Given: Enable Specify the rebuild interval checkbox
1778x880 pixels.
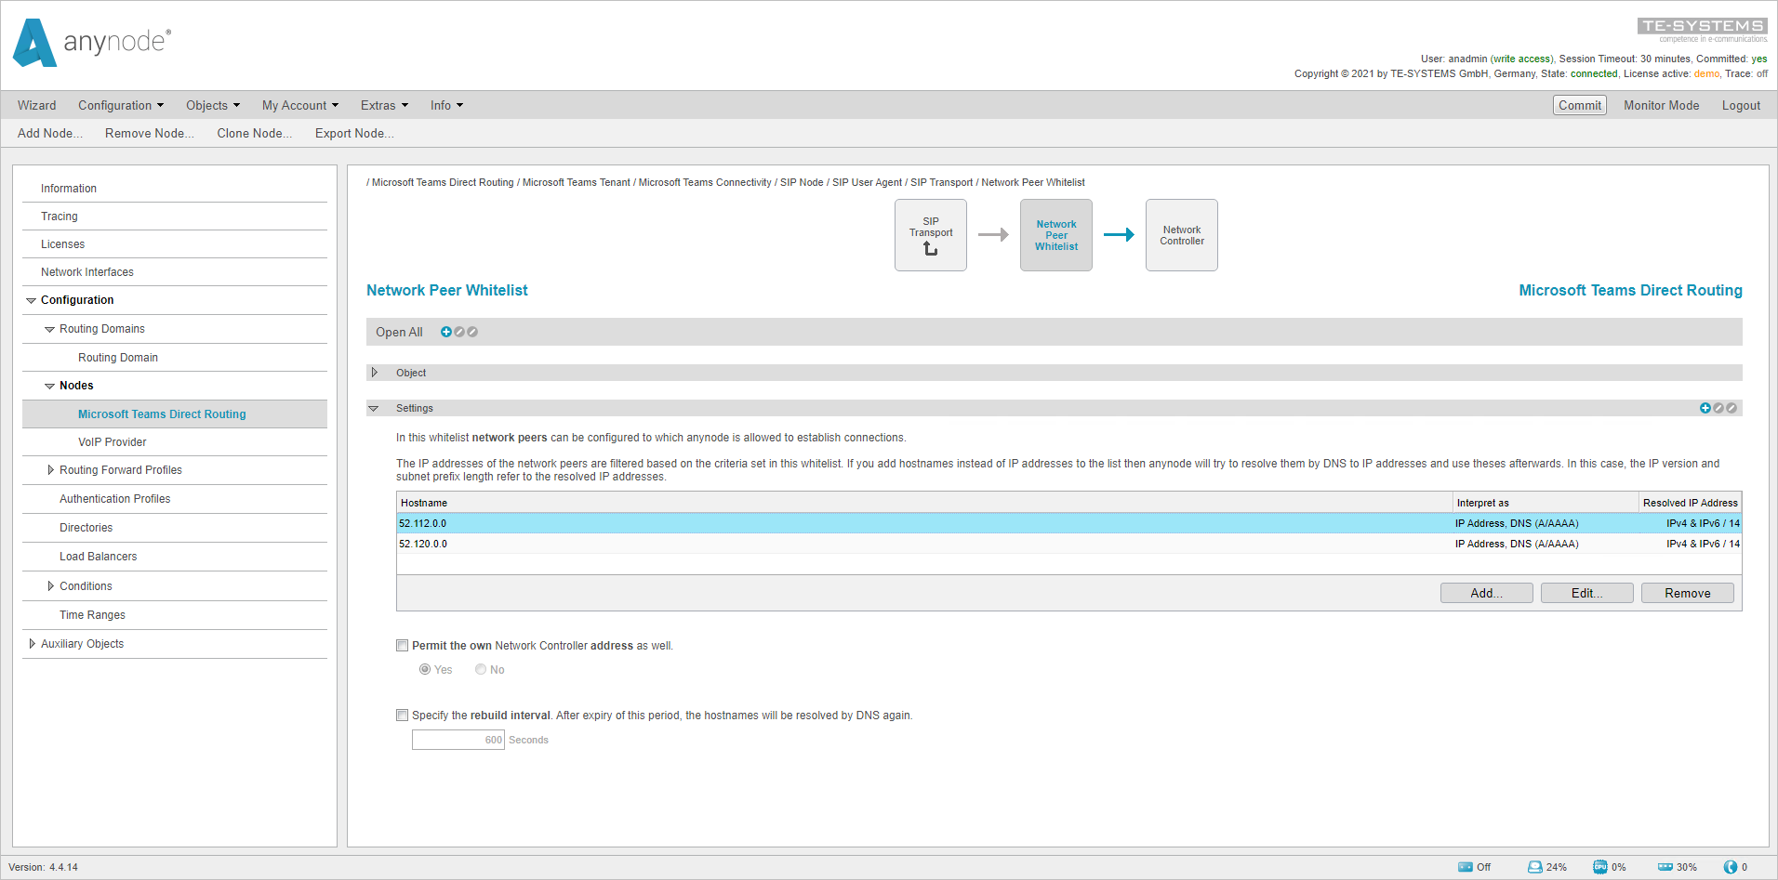Looking at the screenshot, I should pyautogui.click(x=403, y=716).
